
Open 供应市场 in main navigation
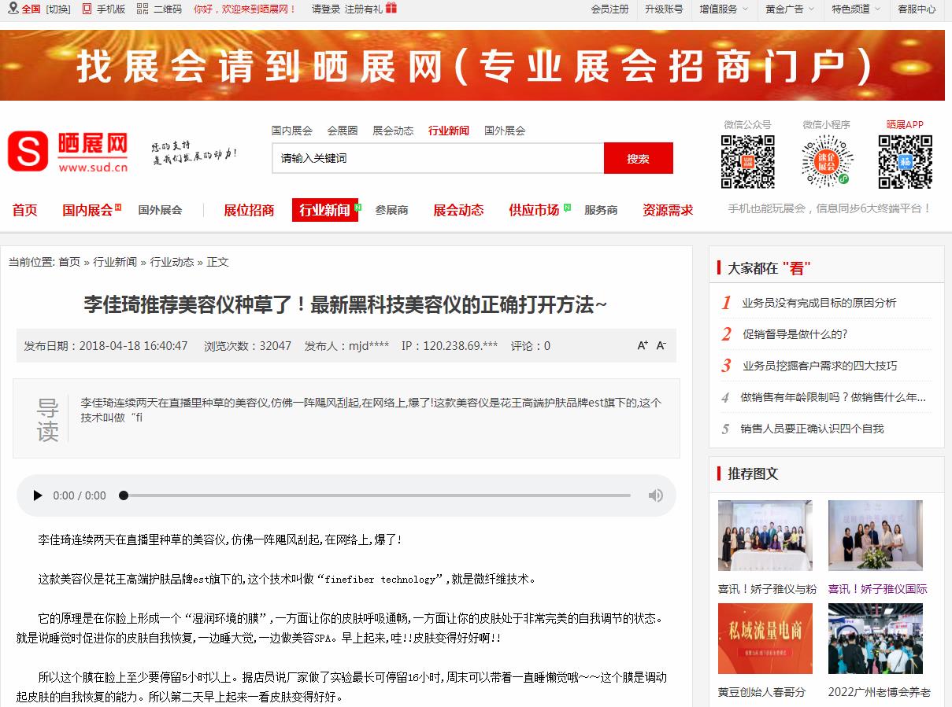tap(534, 210)
